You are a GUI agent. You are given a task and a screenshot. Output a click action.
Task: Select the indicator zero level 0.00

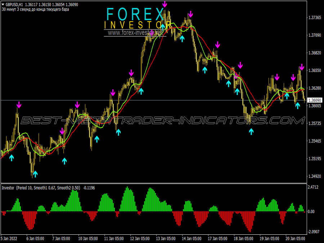click(311, 212)
